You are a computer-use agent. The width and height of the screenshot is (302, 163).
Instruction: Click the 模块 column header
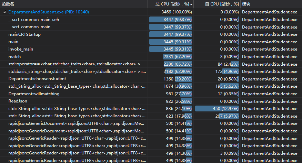click(x=271, y=4)
